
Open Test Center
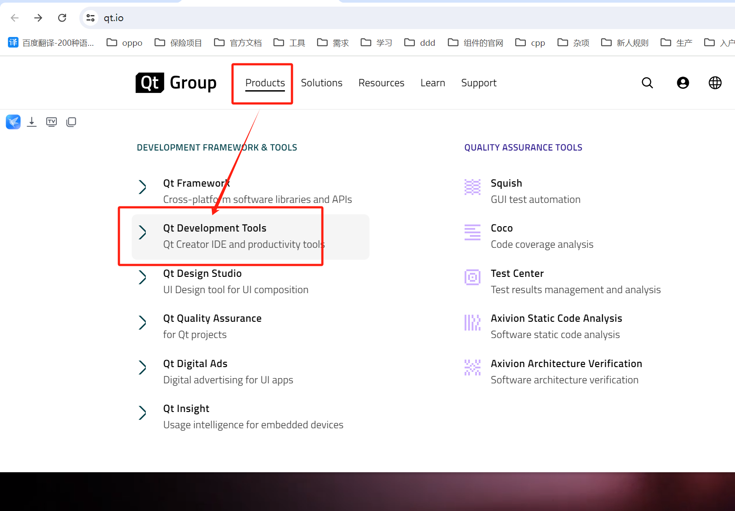coord(517,273)
